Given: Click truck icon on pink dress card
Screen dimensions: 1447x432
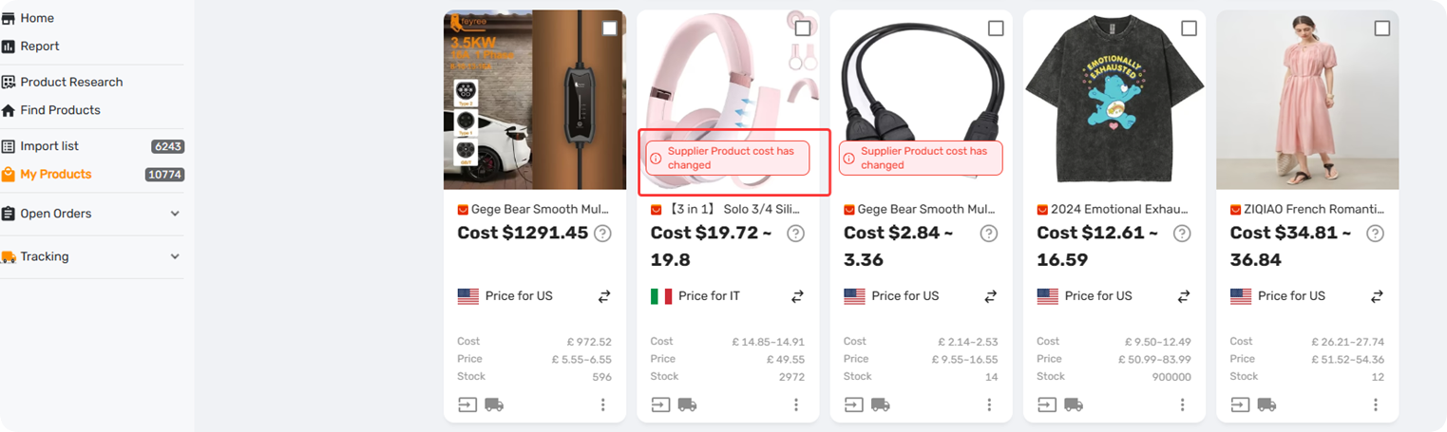Looking at the screenshot, I should (1266, 405).
